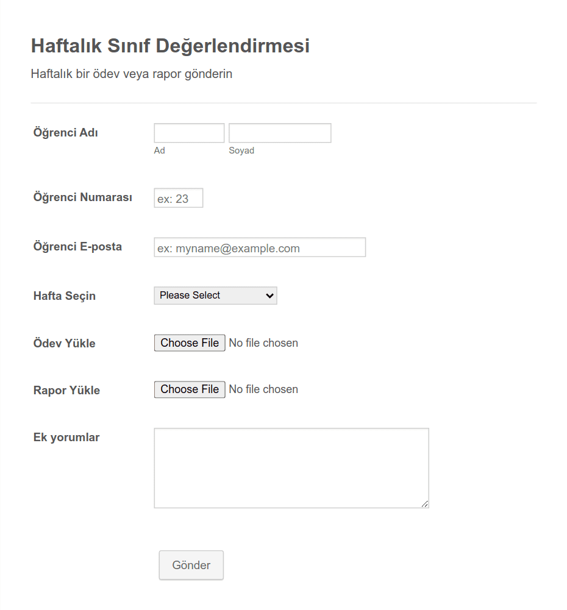Submit the form with Gönder button
This screenshot has height=610, width=567.
(x=191, y=566)
